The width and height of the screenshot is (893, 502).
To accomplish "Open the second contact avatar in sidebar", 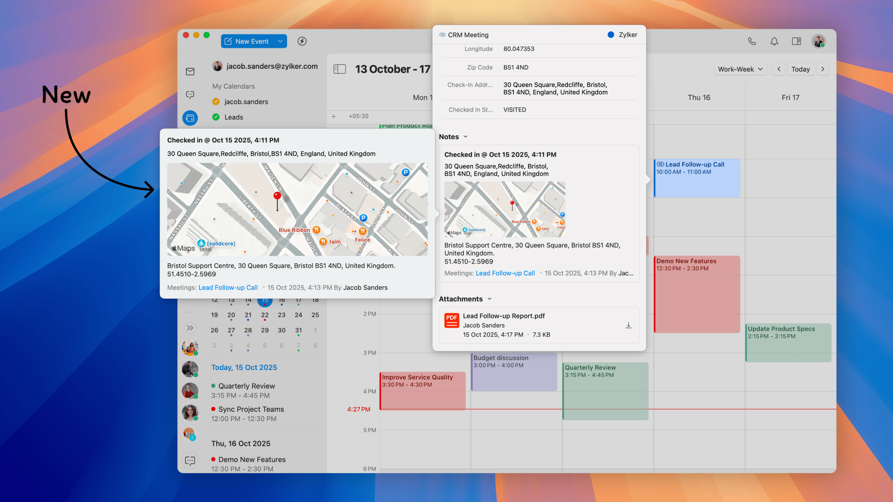I will (x=190, y=369).
